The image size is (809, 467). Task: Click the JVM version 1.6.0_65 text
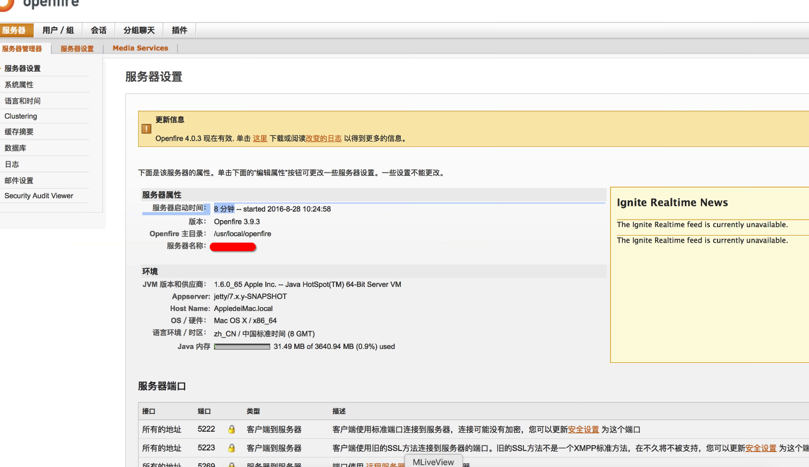pos(308,284)
